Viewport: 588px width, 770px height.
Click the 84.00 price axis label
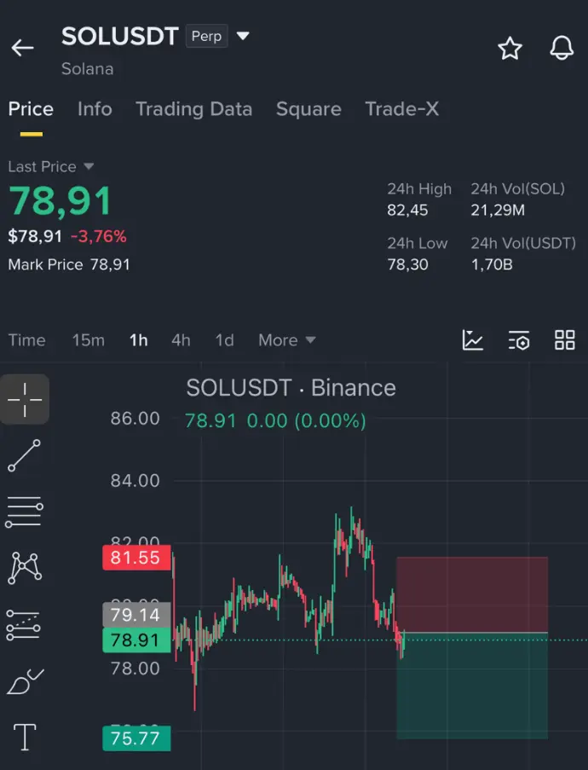tap(135, 480)
